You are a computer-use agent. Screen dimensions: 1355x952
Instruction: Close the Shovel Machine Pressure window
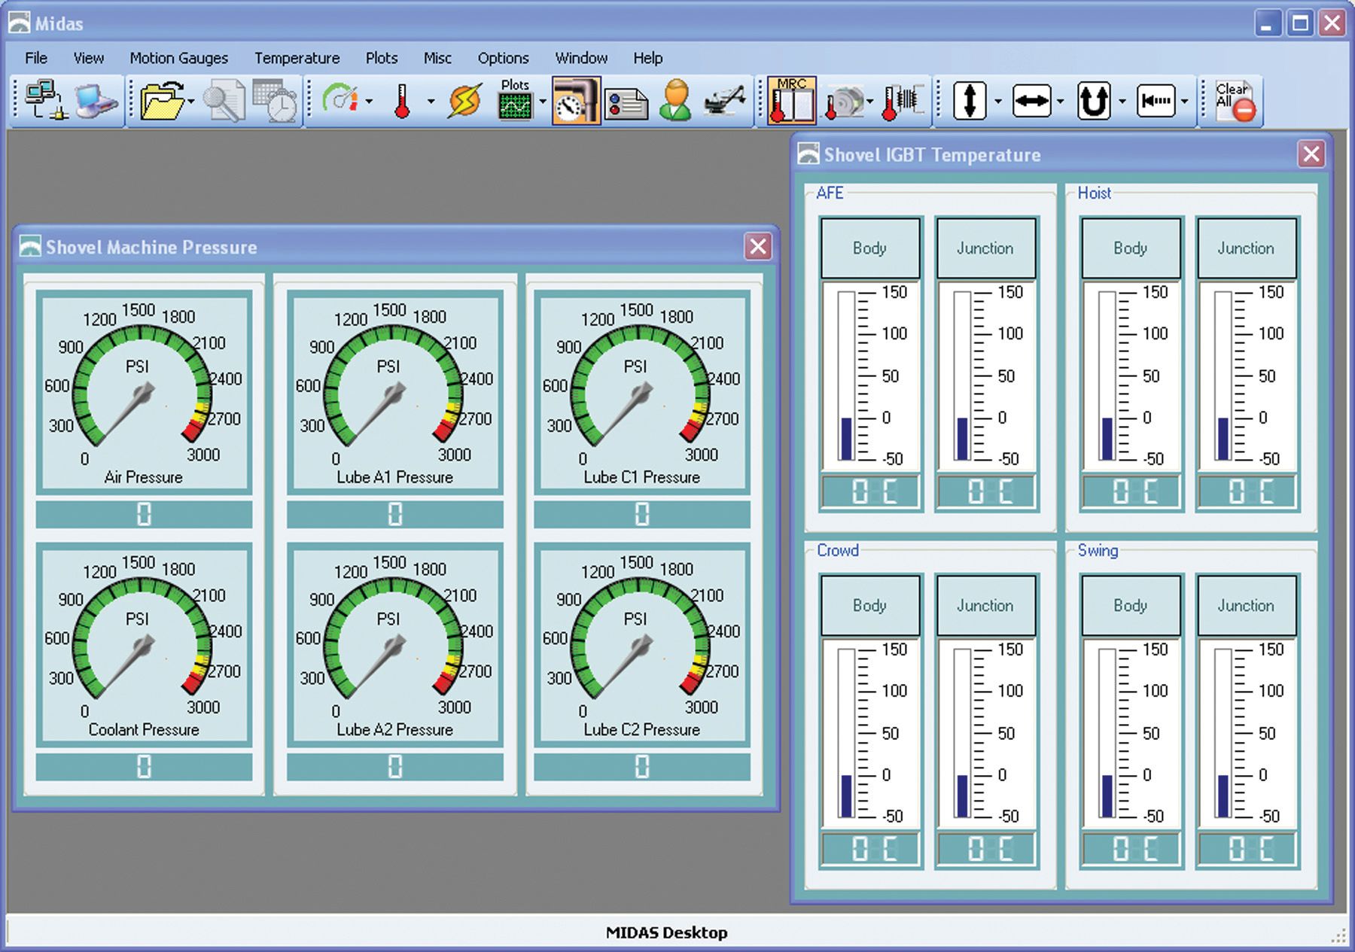pyautogui.click(x=758, y=247)
